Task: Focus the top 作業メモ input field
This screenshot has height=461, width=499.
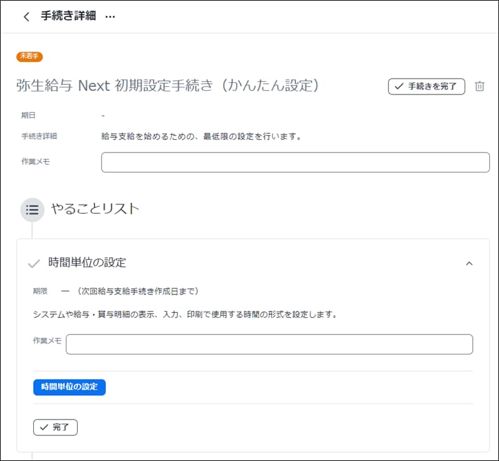Action: (295, 162)
